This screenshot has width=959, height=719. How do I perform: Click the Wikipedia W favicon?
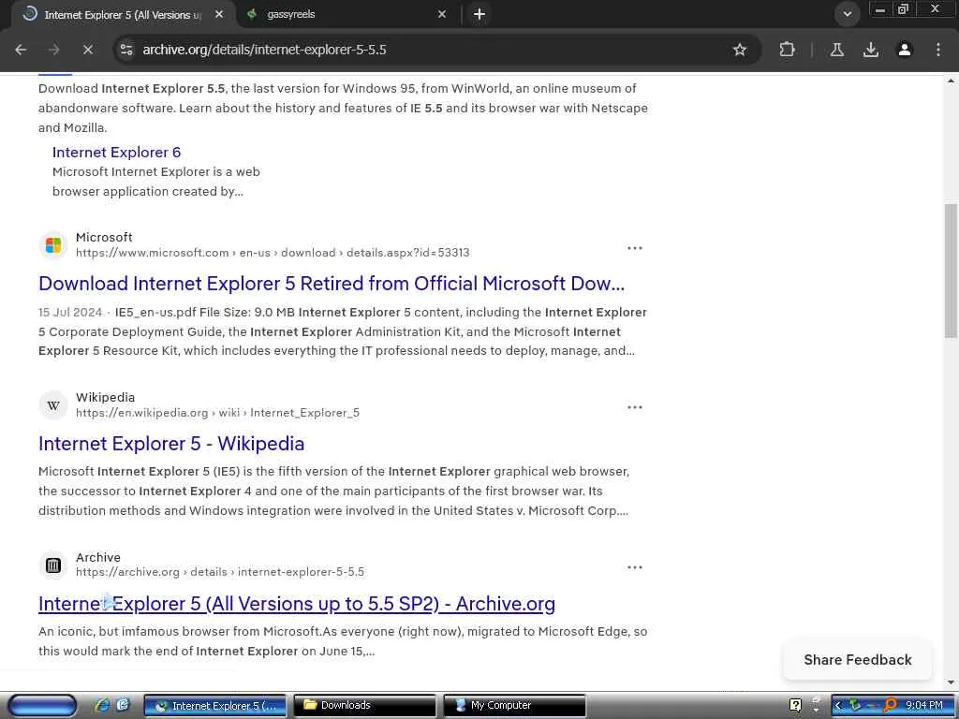[x=53, y=405]
